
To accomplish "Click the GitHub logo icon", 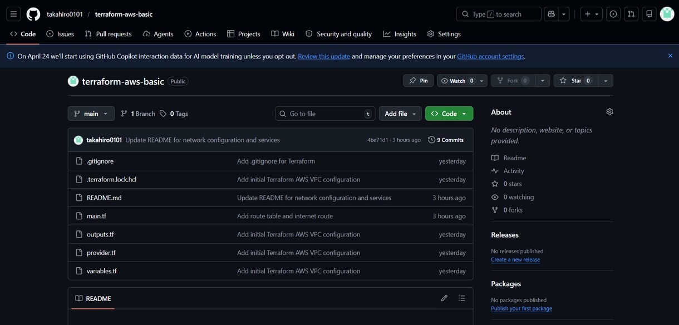I will pyautogui.click(x=33, y=14).
